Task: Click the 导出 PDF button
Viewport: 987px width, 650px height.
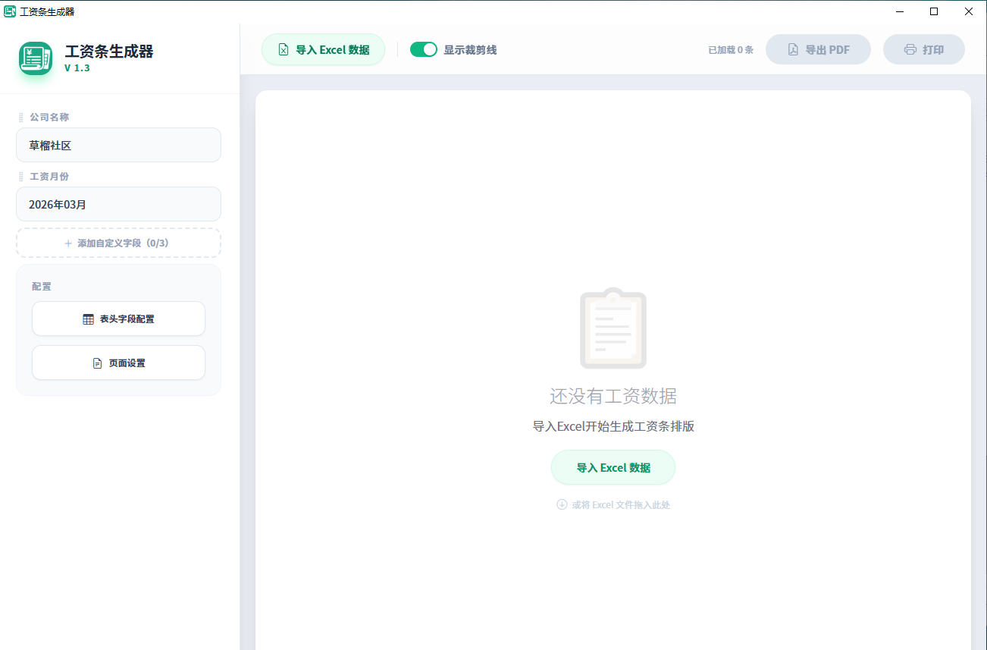Action: click(x=818, y=49)
